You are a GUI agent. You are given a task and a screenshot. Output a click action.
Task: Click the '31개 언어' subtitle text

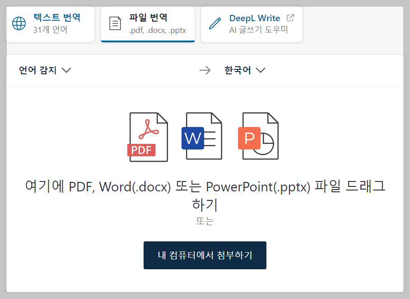click(x=50, y=30)
